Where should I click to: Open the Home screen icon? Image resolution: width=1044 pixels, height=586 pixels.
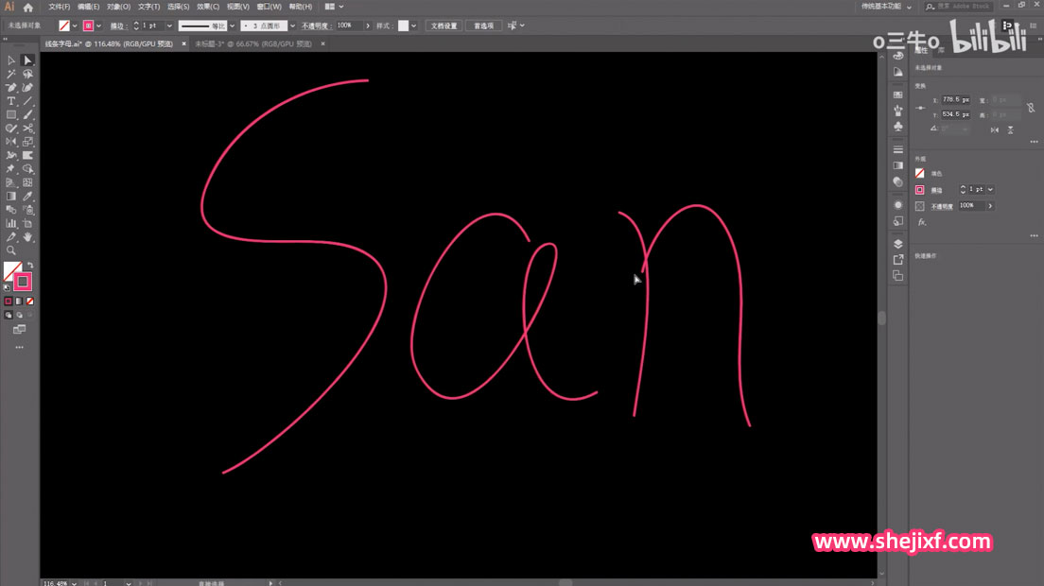[x=28, y=8]
